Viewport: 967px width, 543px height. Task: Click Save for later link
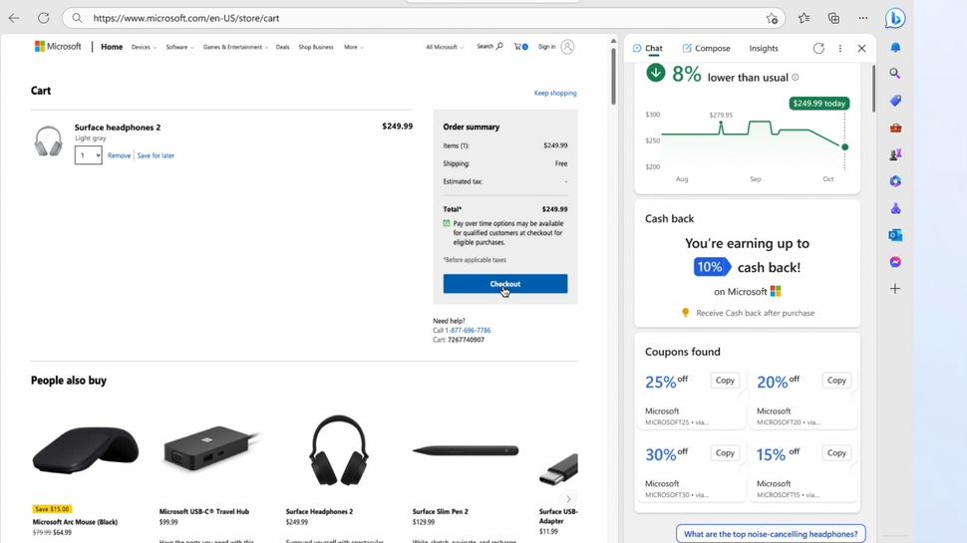pos(156,155)
